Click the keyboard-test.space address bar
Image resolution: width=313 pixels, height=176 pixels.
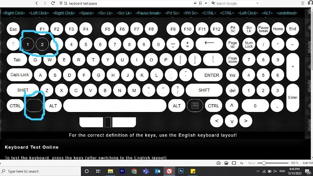pyautogui.click(x=117, y=3)
